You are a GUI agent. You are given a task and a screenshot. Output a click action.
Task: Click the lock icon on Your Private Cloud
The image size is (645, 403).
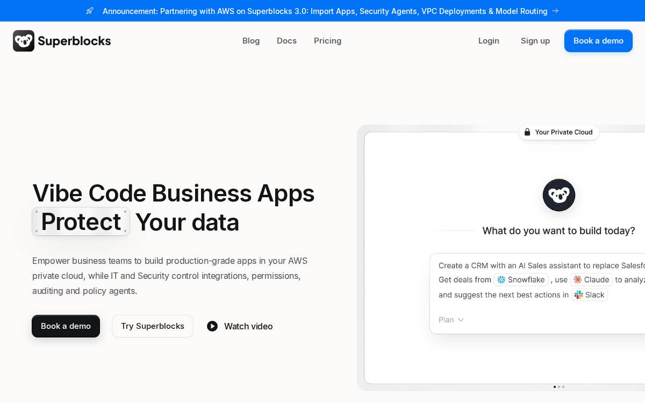[527, 132]
